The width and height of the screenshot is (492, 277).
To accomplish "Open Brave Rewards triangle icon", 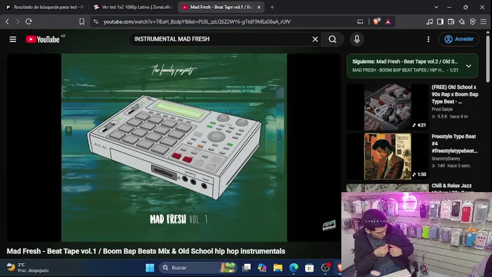I will pyautogui.click(x=388, y=22).
